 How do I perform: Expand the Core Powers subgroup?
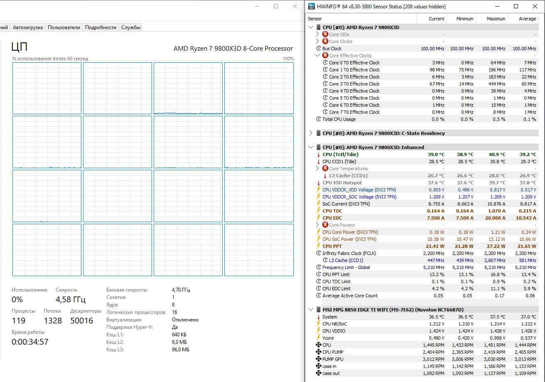click(318, 225)
